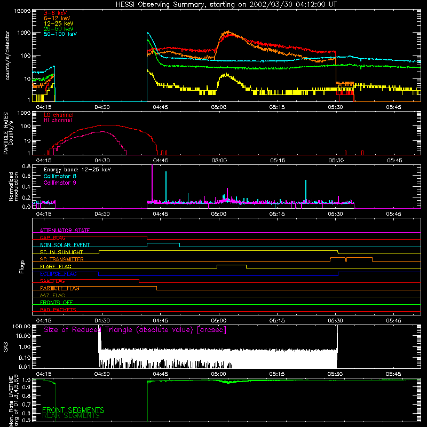427x427 pixels.
Task: Click the LO channel legend label
Action: [59, 115]
